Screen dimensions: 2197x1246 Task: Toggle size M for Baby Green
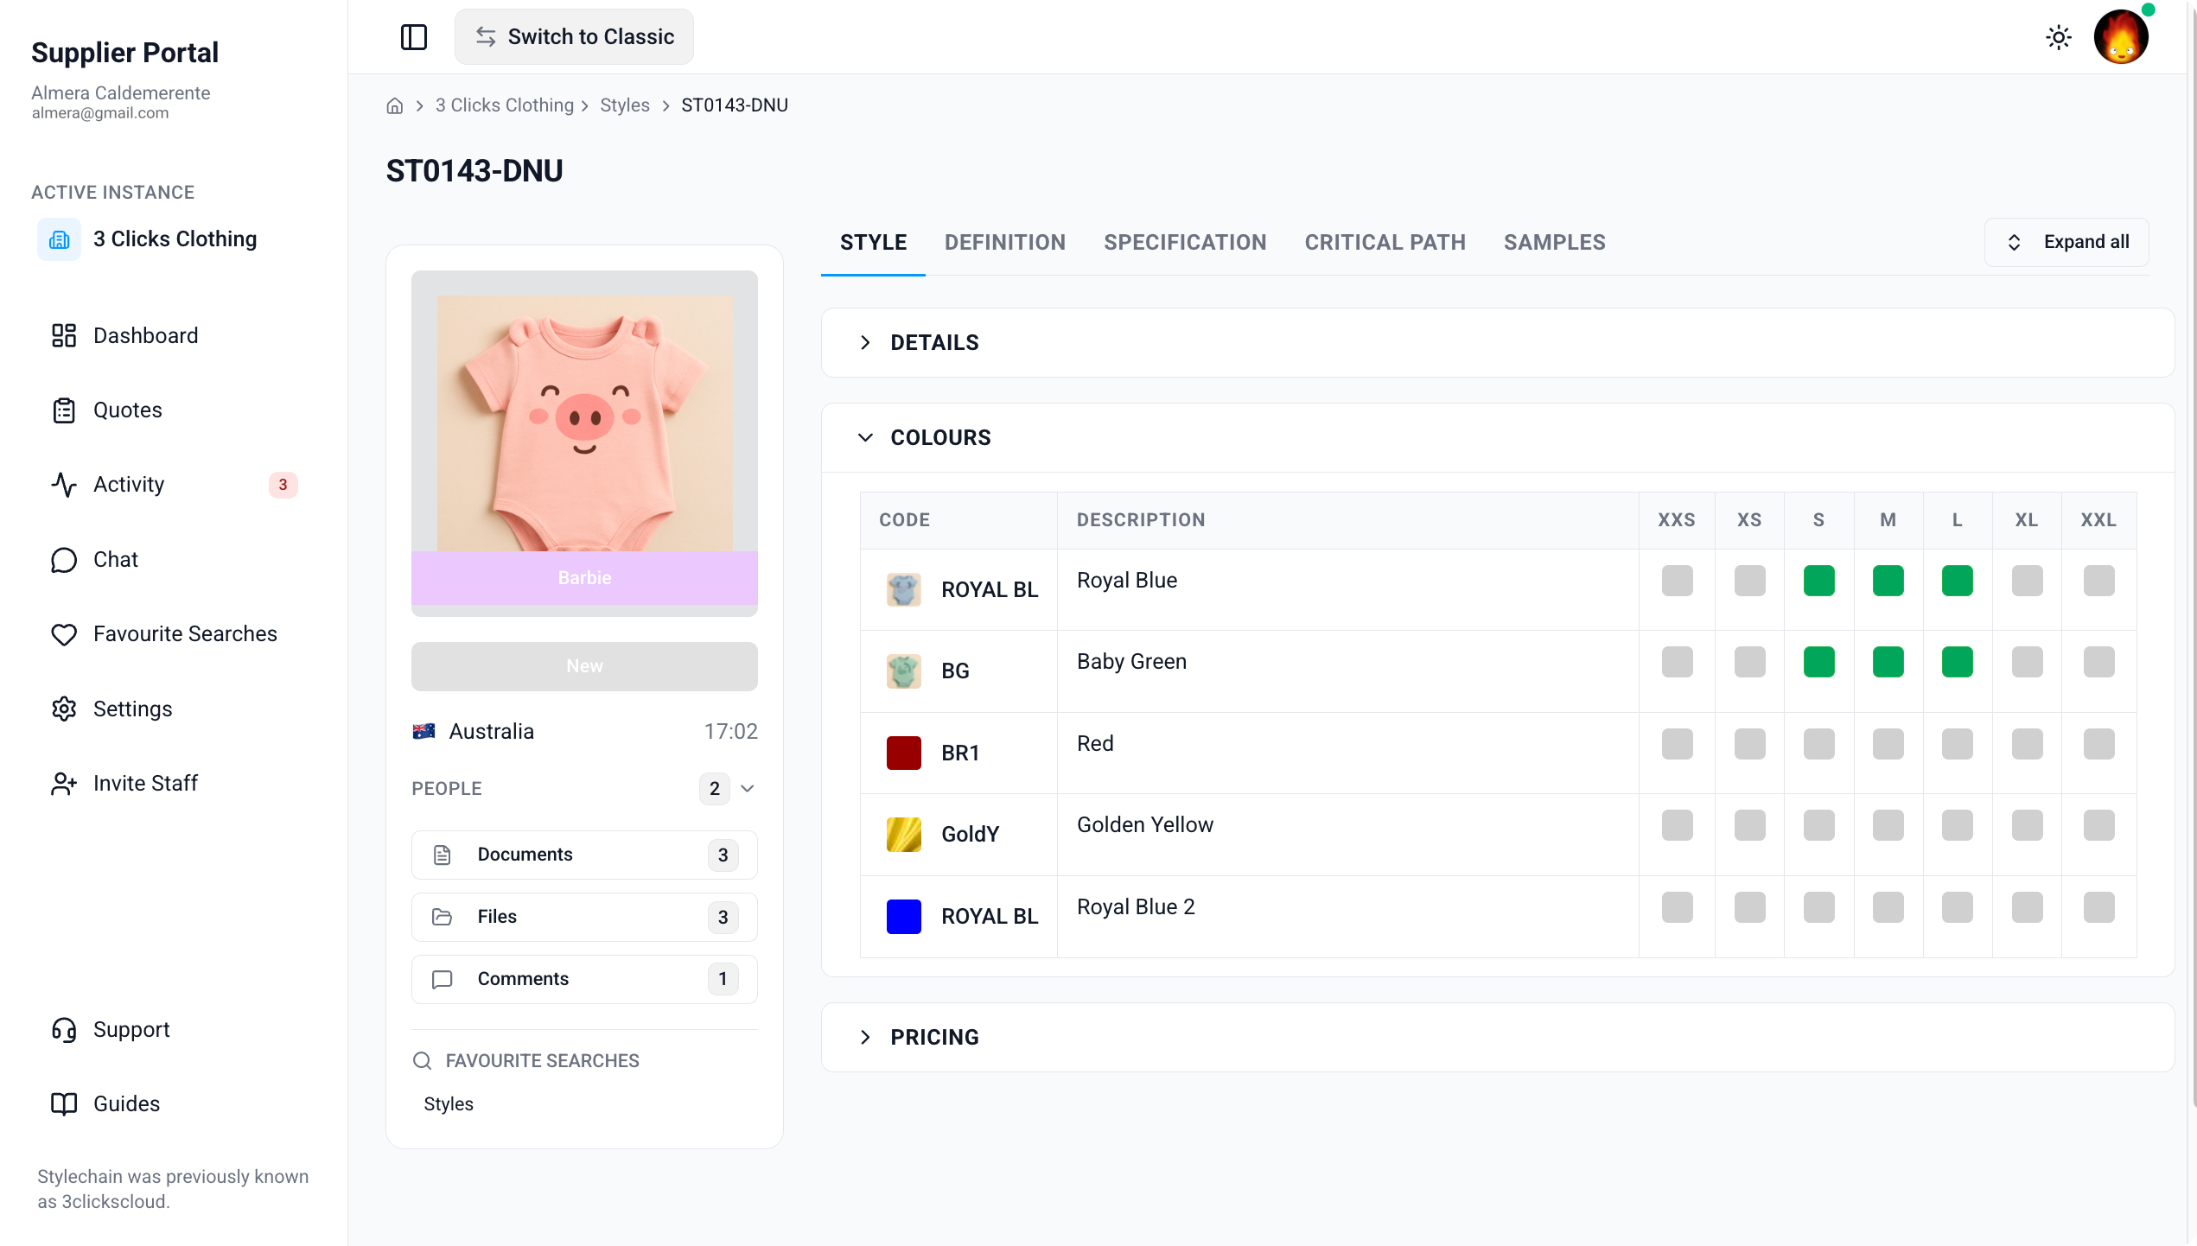tap(1888, 662)
